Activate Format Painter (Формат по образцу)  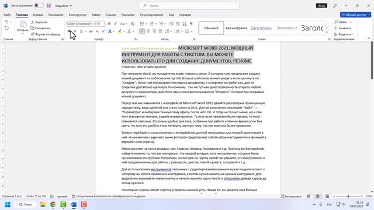pyautogui.click(x=46, y=34)
